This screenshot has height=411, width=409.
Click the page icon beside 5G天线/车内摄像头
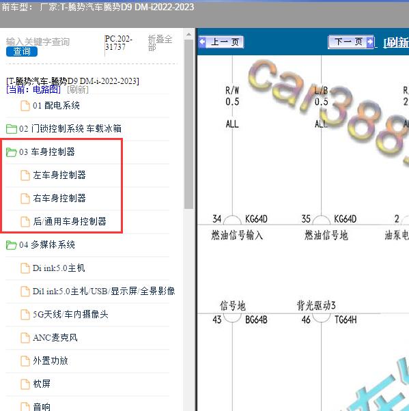pos(25,315)
